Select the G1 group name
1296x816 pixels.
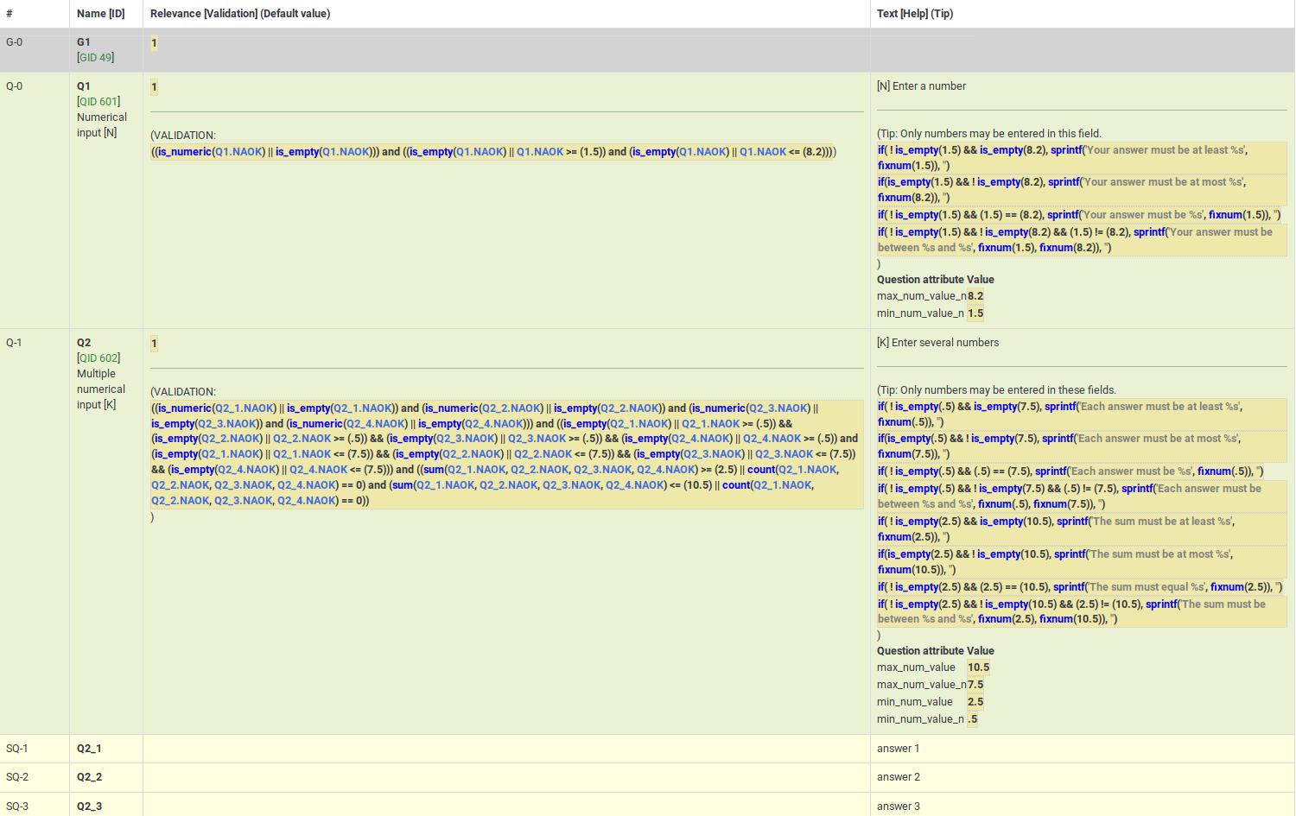(x=84, y=41)
